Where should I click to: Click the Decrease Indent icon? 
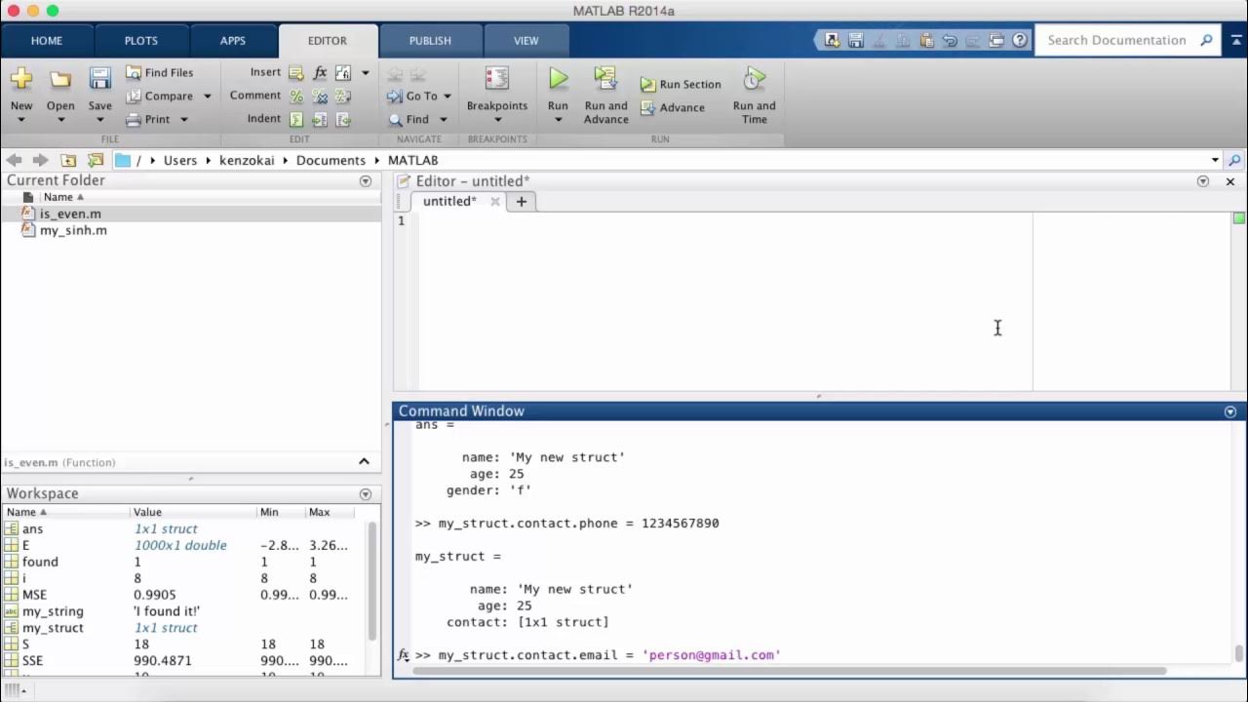pos(343,119)
